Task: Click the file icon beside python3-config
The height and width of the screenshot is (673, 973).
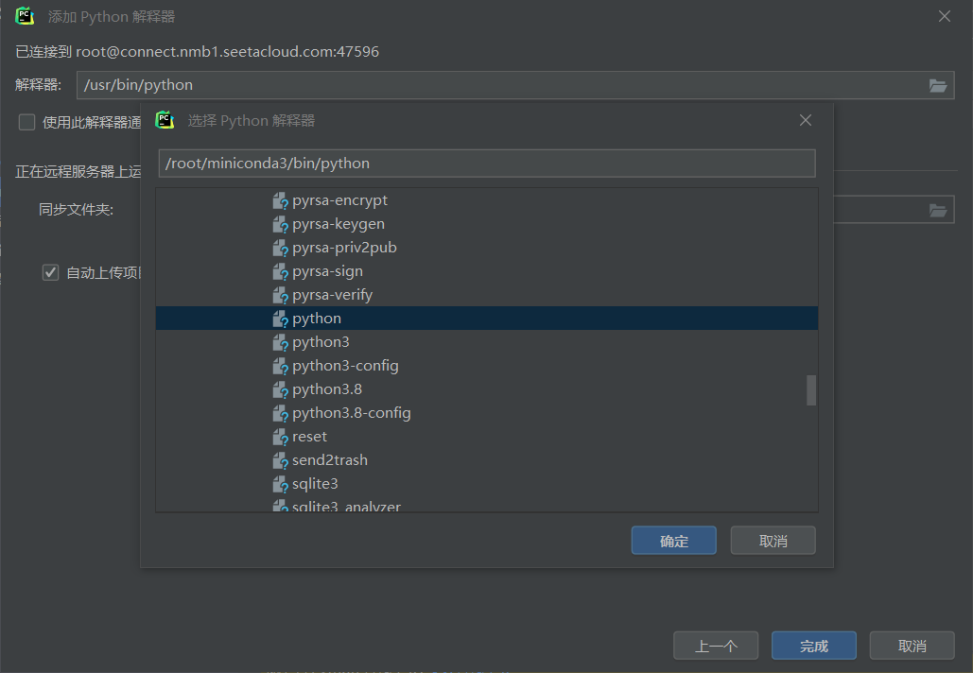Action: [281, 366]
